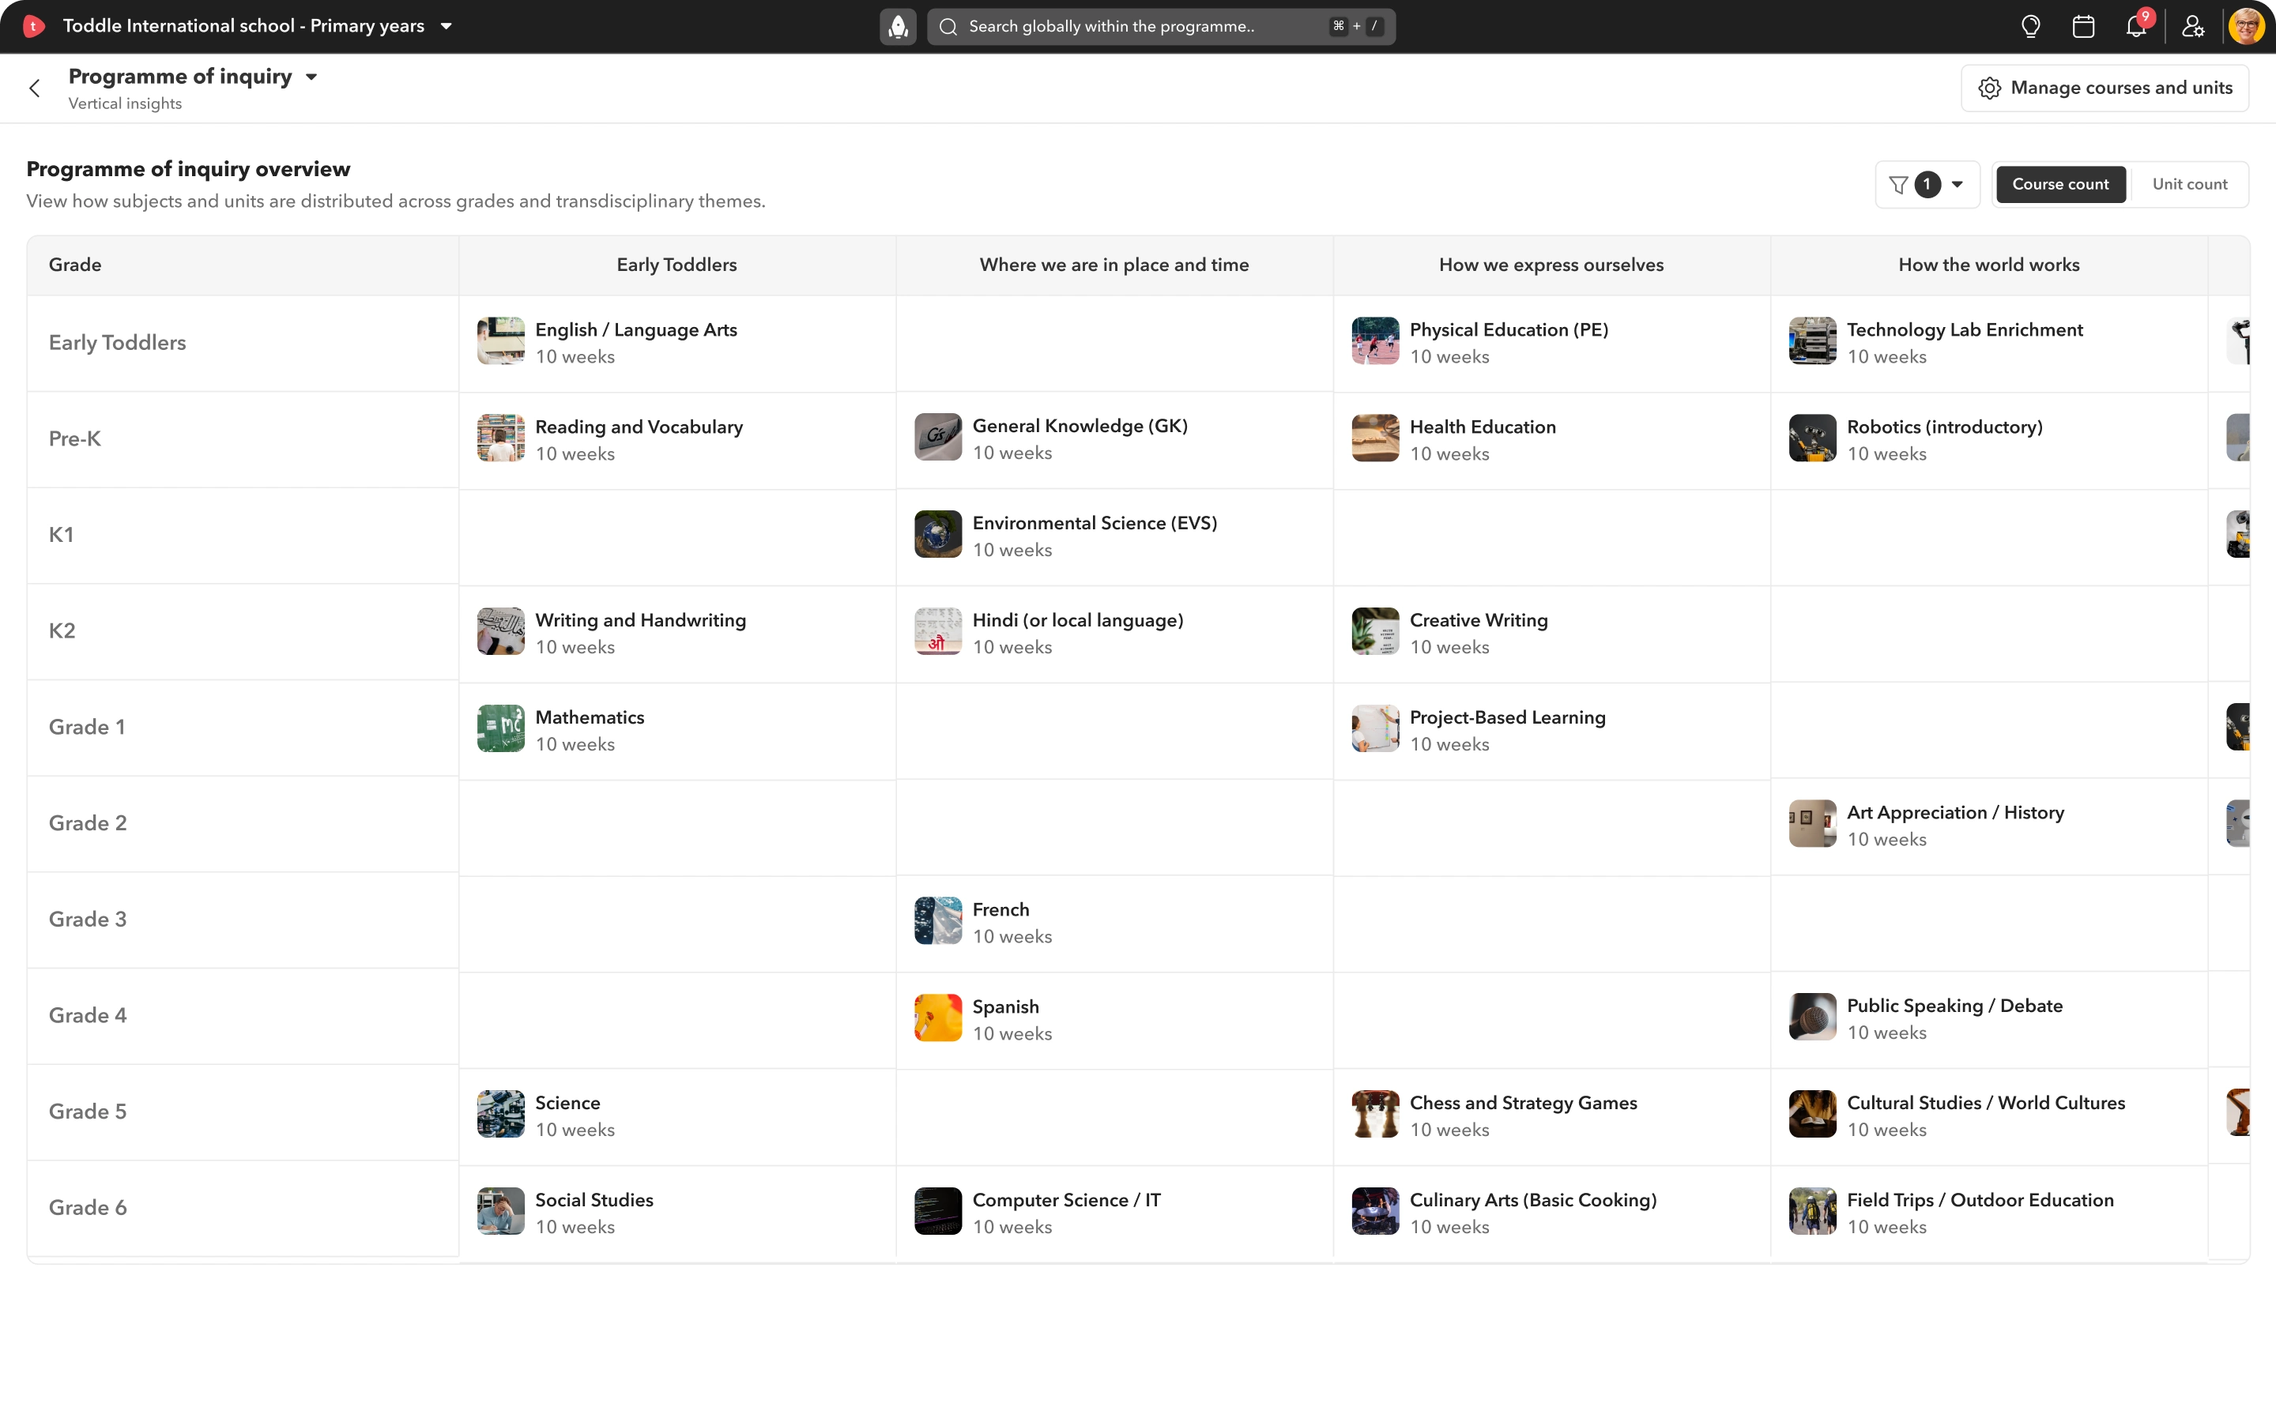This screenshot has width=2276, height=1422.
Task: Select the Culinary Arts (Basic Cooking) course
Action: pos(1532,1200)
